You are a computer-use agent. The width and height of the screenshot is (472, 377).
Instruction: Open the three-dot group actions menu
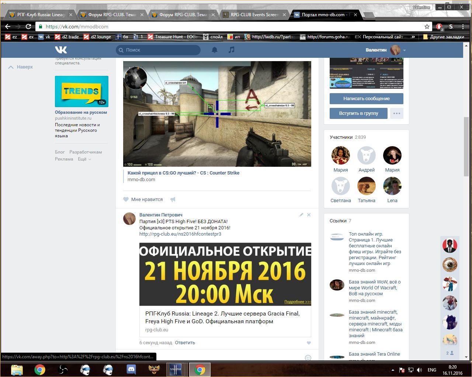click(397, 113)
